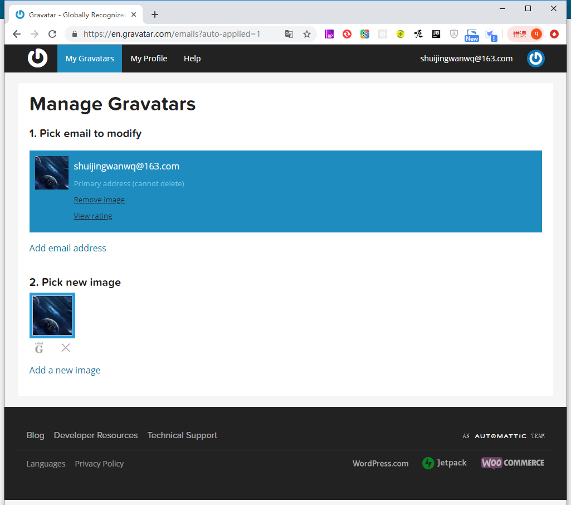Click the JB JetBrains extension icon
Screen dimensions: 571x505
pos(436,34)
